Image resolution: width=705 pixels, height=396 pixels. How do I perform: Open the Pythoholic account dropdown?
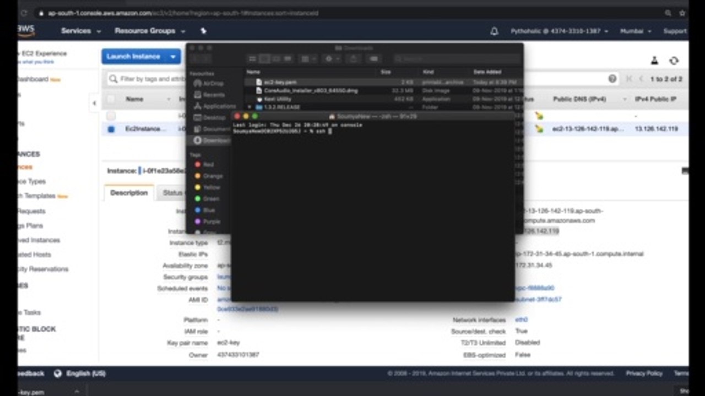pos(560,31)
